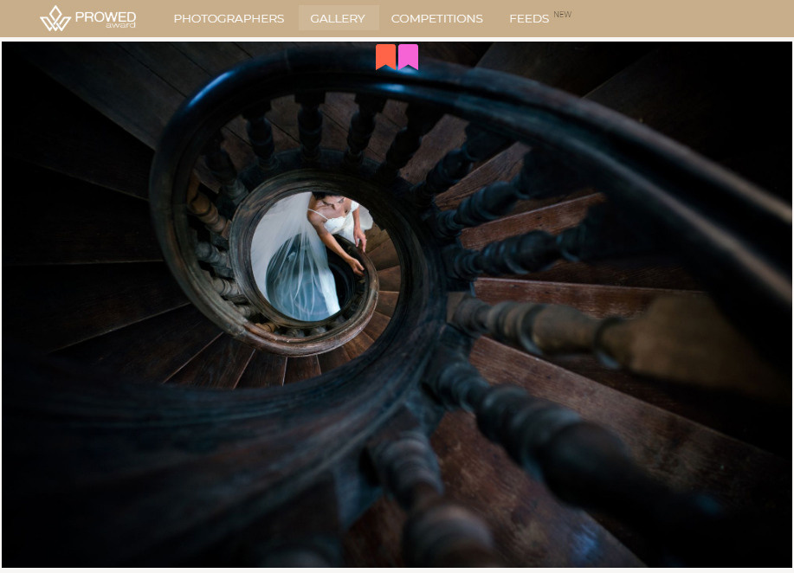Open the Photographers menu item
794x573 pixels.
coord(229,18)
